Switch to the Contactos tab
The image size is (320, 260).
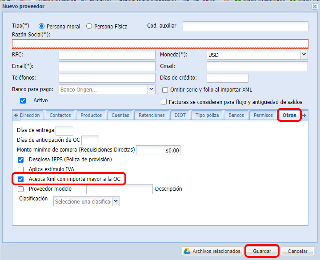click(x=60, y=115)
